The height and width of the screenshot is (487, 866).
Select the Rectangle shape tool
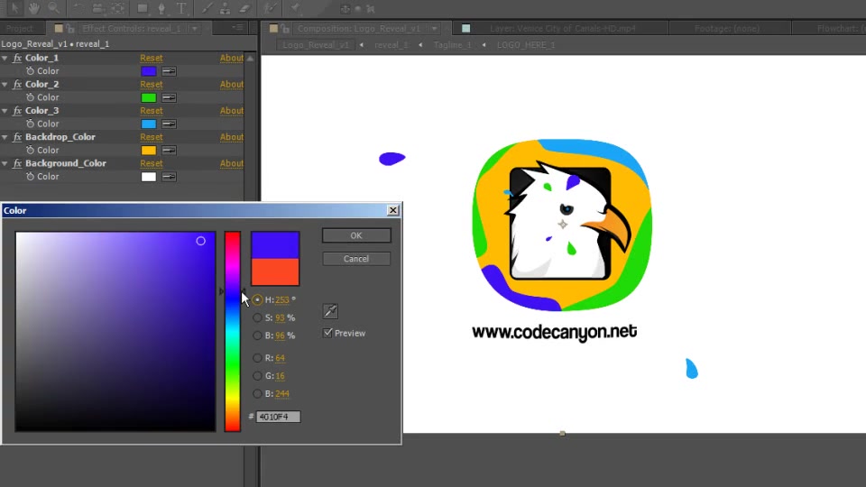pos(143,8)
